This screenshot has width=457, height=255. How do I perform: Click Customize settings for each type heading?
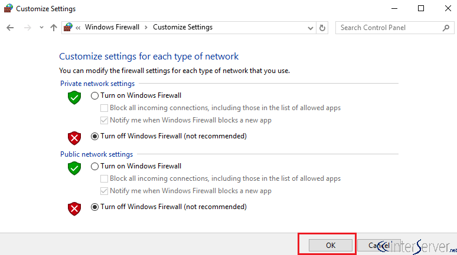click(x=149, y=57)
